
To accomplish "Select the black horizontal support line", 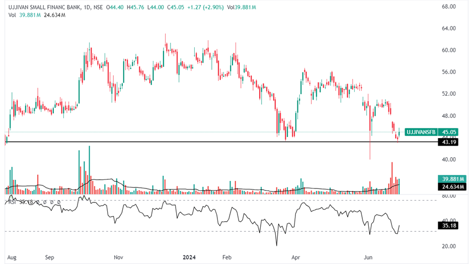I will (201, 142).
